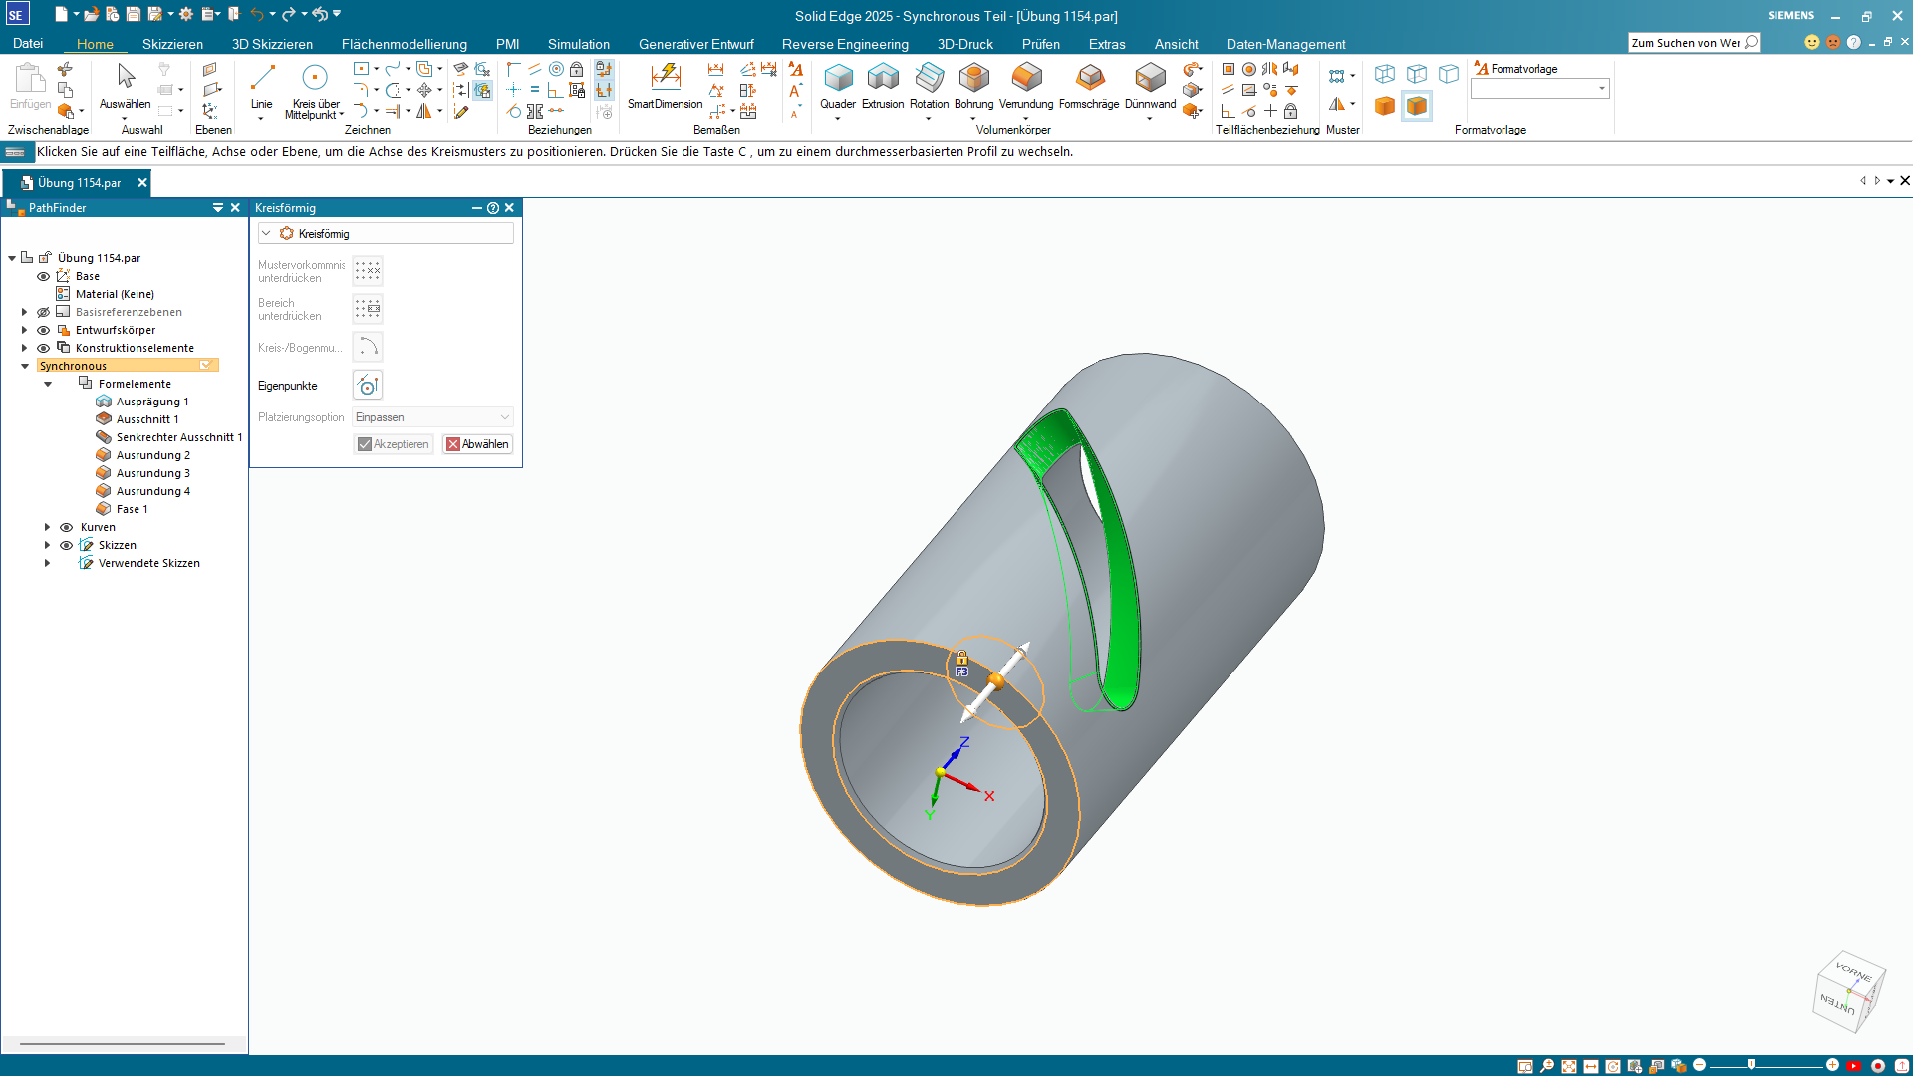1913x1076 pixels.
Task: Choose the Auswählen selection tool
Action: click(x=126, y=87)
